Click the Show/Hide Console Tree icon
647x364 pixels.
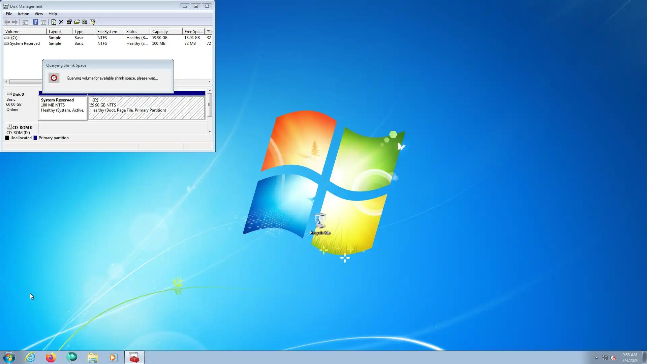(25, 22)
